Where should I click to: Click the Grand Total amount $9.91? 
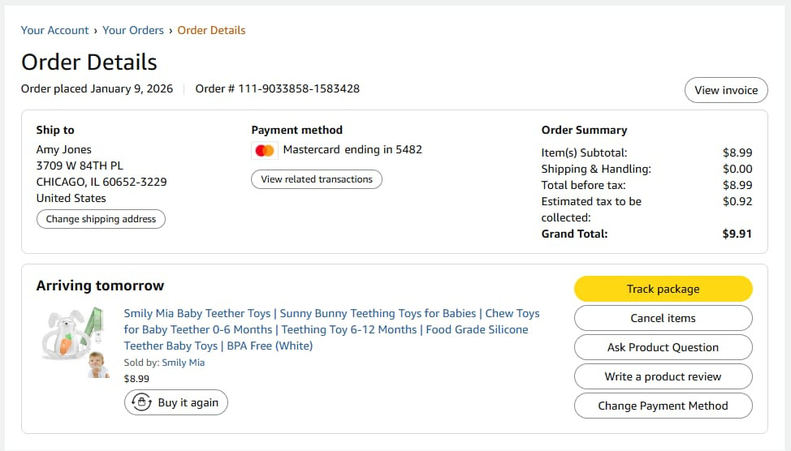click(737, 234)
